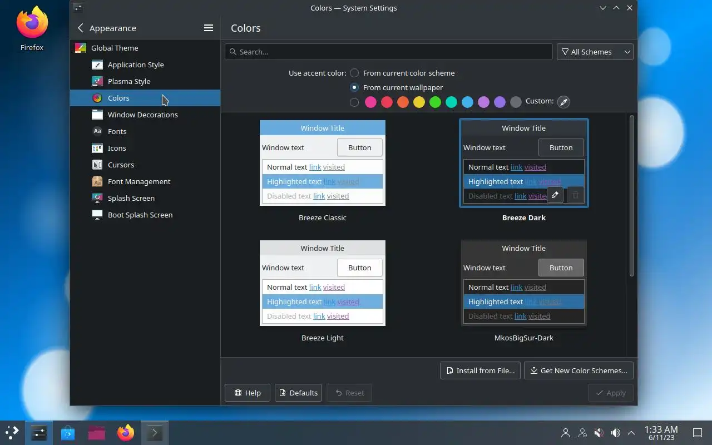The image size is (712, 445).
Task: Select the Splash Screen sidebar icon
Action: (x=97, y=198)
